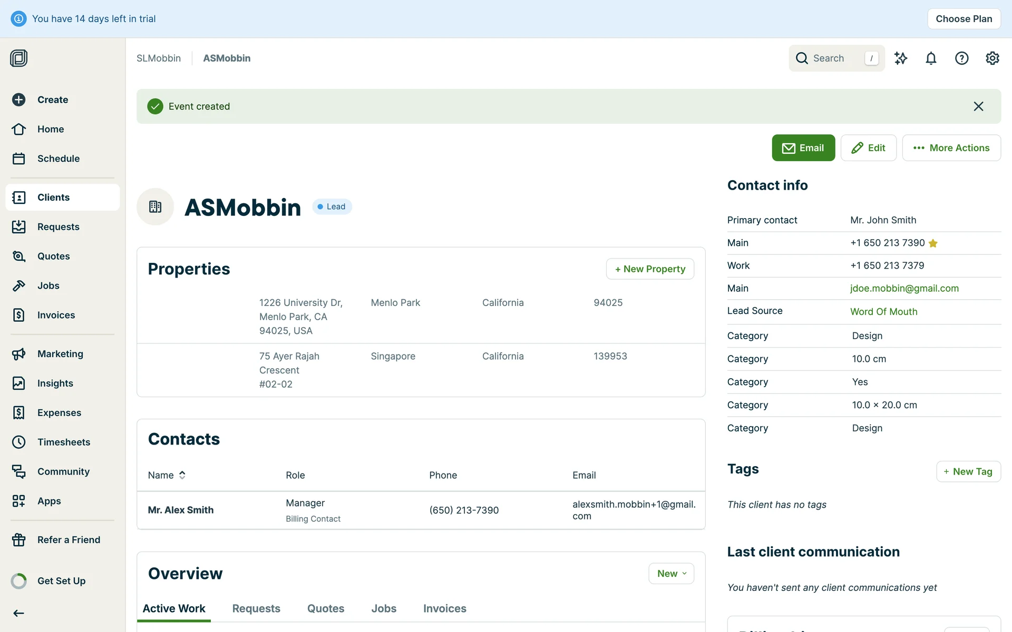Screen dimensions: 1012x632
Task: Click the New Property button
Action: click(649, 269)
